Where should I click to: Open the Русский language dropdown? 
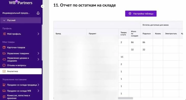pyautogui.click(x=21, y=20)
